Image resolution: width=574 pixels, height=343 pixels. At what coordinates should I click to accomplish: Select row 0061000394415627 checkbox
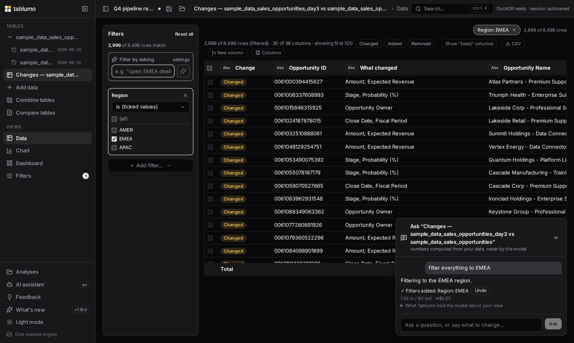(x=210, y=82)
